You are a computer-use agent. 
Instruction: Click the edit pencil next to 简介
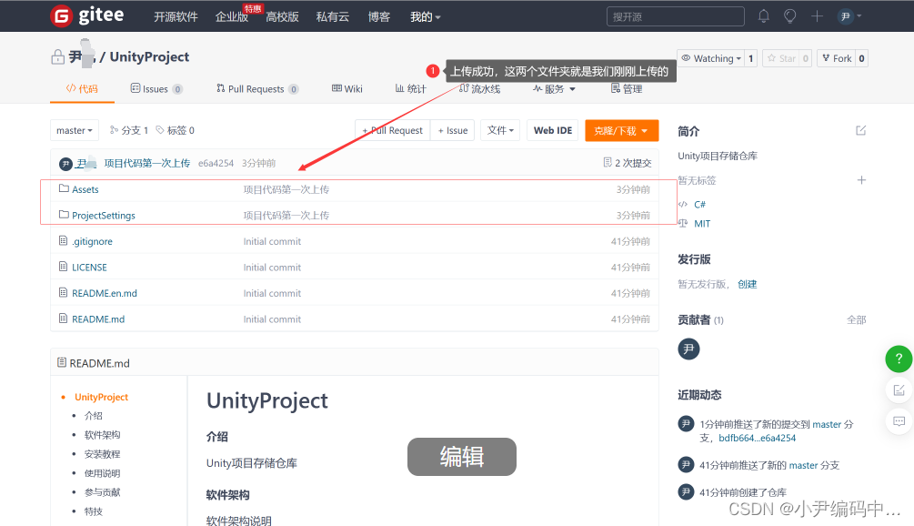click(860, 130)
